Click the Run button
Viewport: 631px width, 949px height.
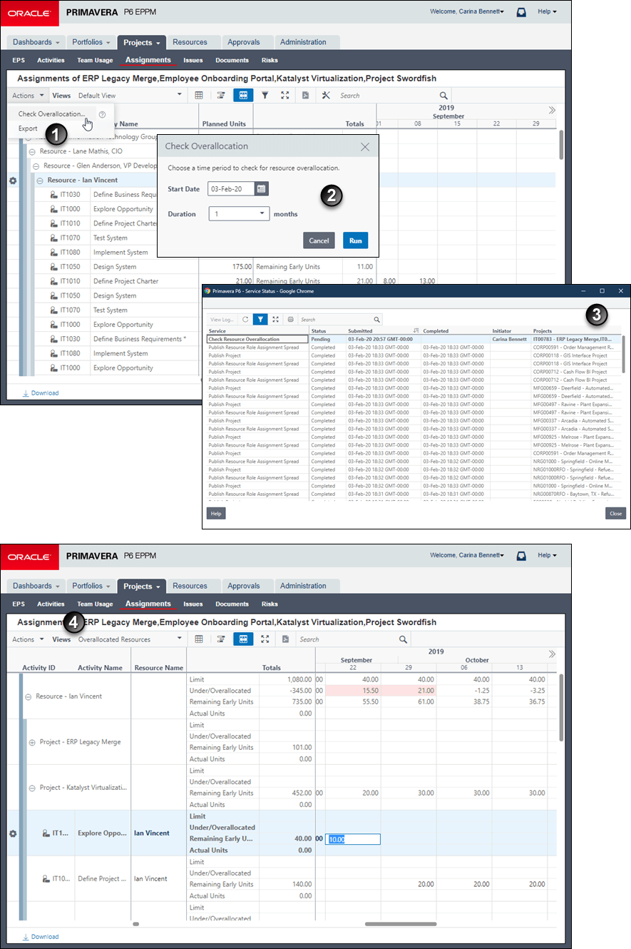pyautogui.click(x=355, y=240)
